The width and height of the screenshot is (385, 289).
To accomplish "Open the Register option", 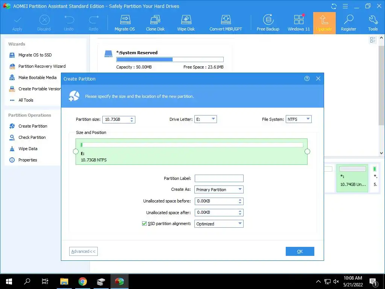I will point(349,23).
